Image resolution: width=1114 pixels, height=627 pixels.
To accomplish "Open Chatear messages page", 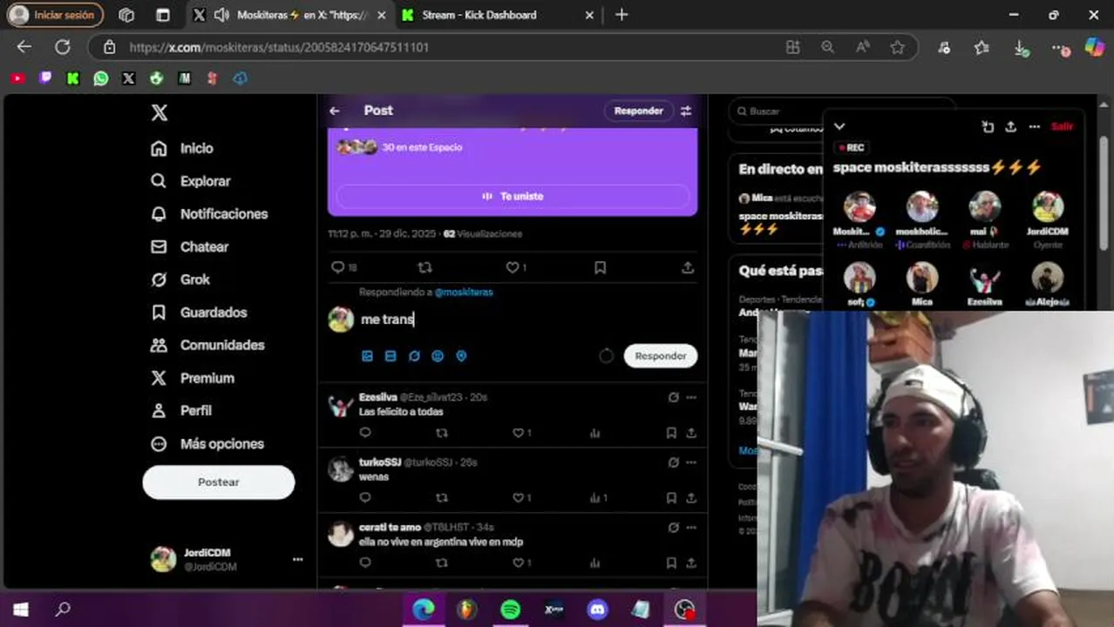I will point(190,246).
